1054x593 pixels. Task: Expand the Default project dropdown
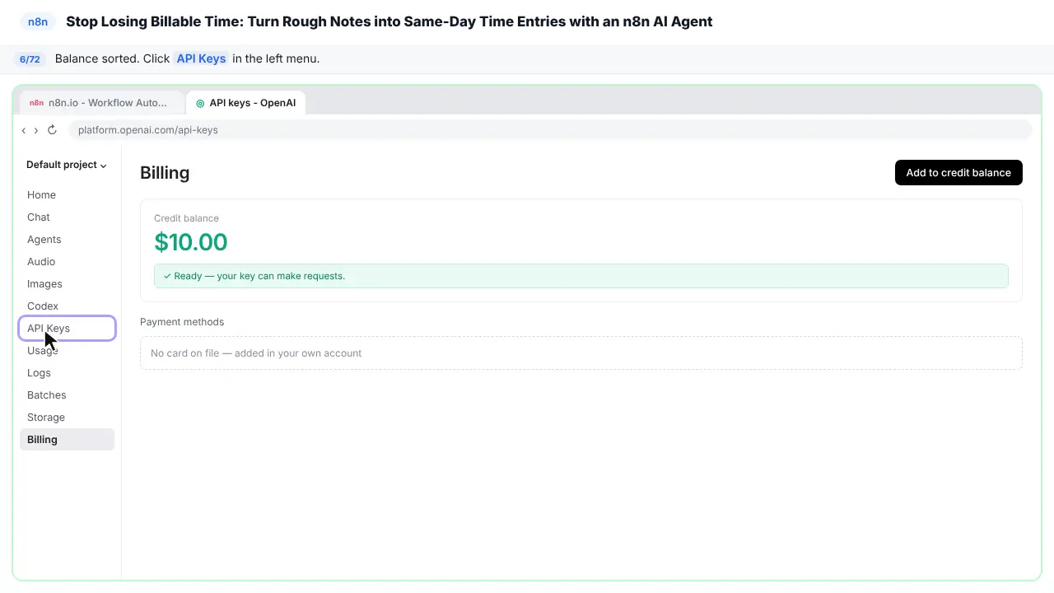[x=67, y=165]
